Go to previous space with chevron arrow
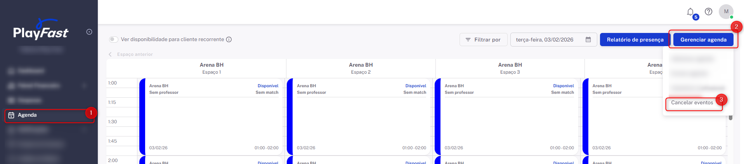 tap(110, 54)
